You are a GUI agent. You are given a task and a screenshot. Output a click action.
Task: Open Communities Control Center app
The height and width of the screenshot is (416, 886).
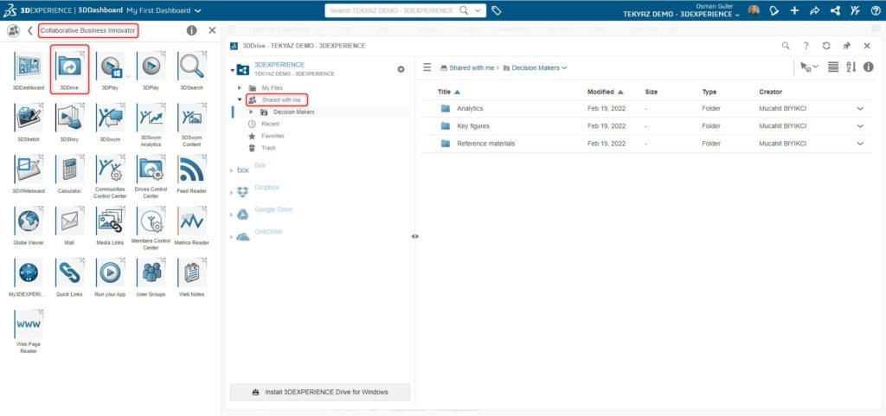pyautogui.click(x=110, y=170)
